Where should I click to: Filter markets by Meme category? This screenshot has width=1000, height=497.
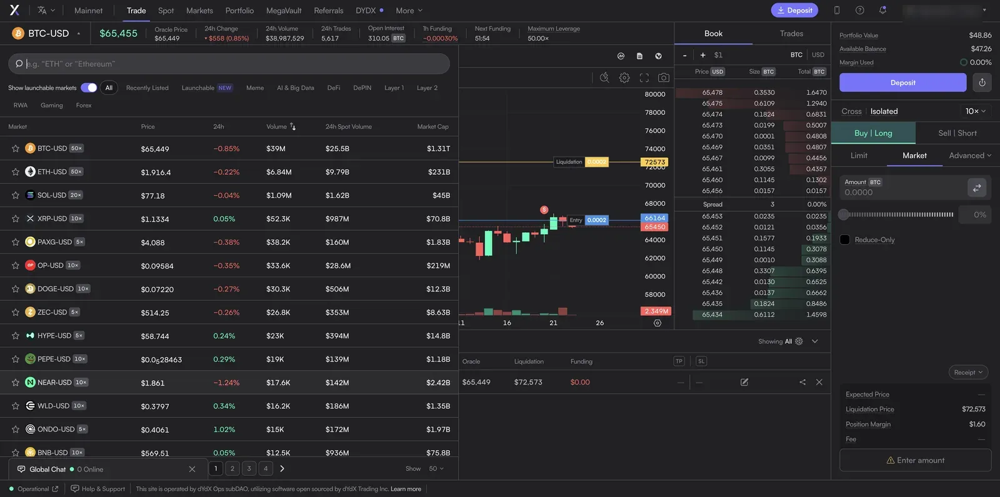255,88
